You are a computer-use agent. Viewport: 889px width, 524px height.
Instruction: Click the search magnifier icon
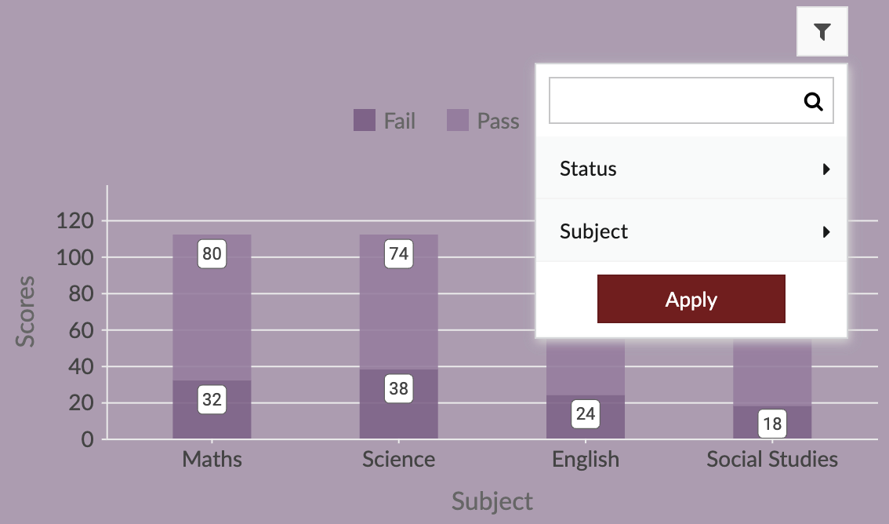[814, 100]
